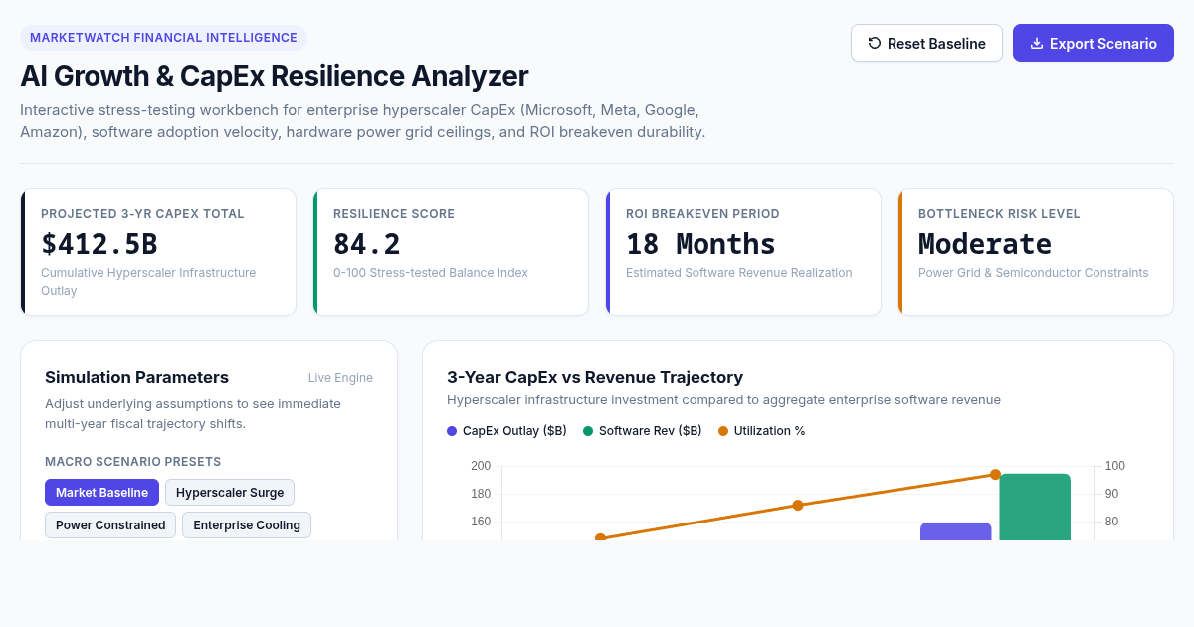Open the ROI Breakeven Period card
This screenshot has width=1194, height=627.
[x=743, y=253]
